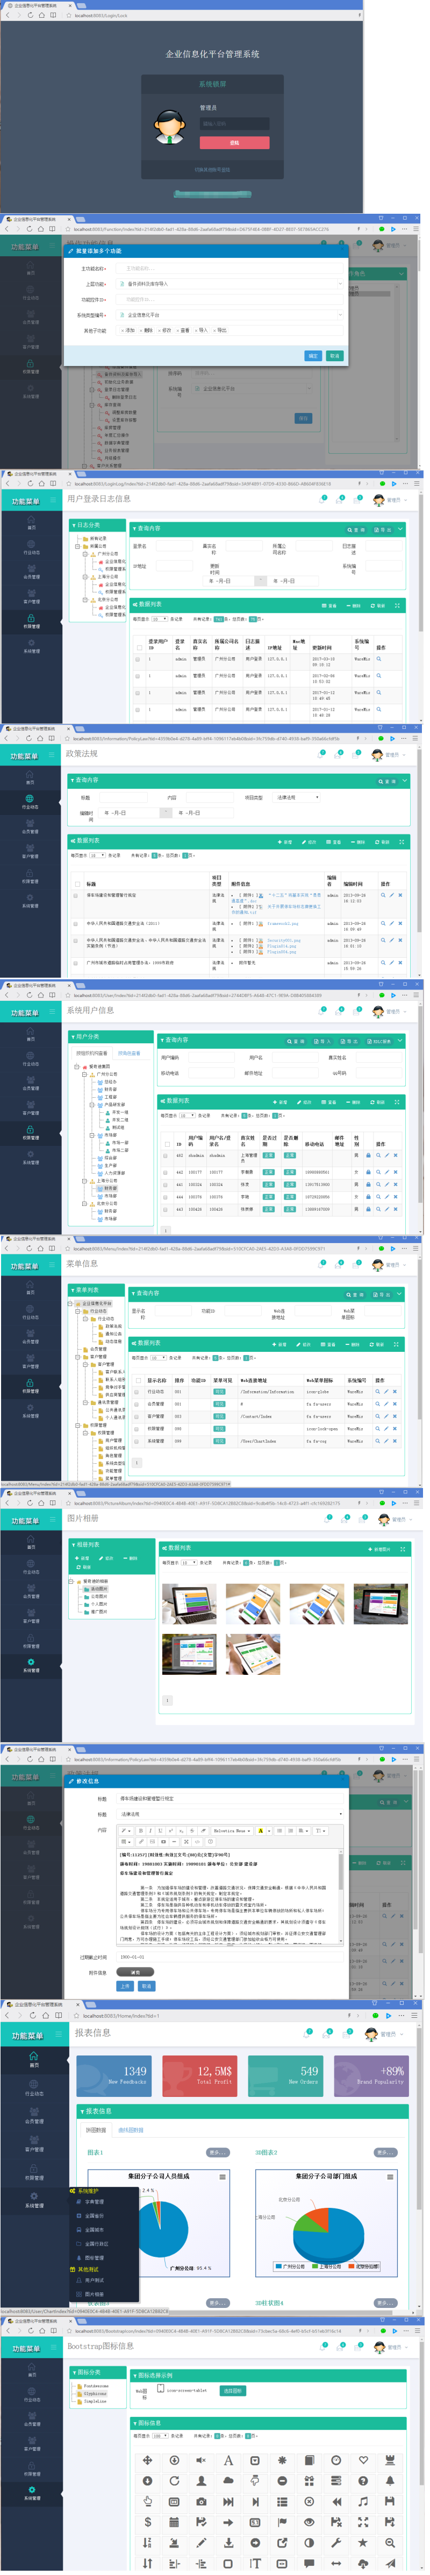Select the star icon in Bootstrap icon grid
The image size is (430, 2575).
click(x=363, y=2542)
